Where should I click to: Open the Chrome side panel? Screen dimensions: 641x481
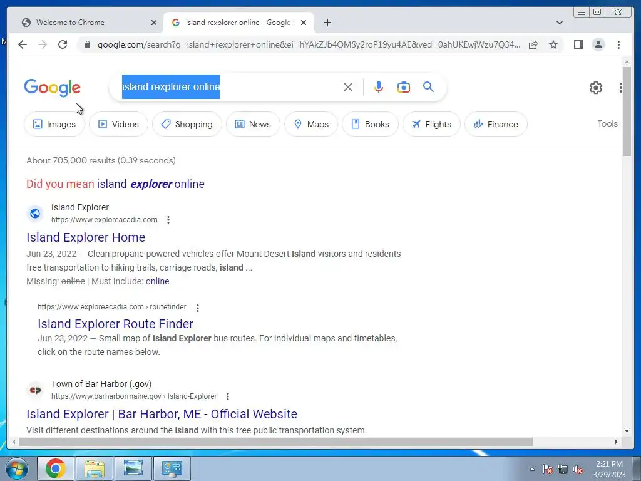tap(578, 44)
